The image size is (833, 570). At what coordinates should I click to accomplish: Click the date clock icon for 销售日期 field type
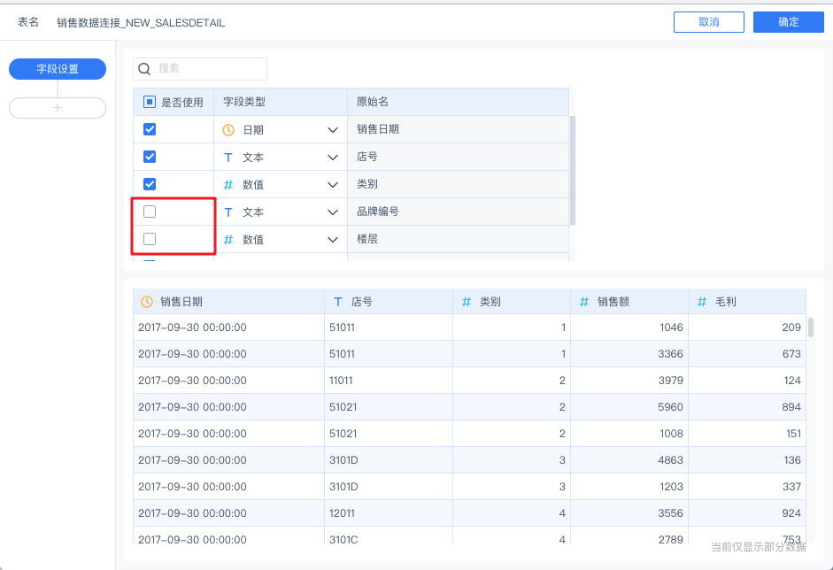(228, 129)
